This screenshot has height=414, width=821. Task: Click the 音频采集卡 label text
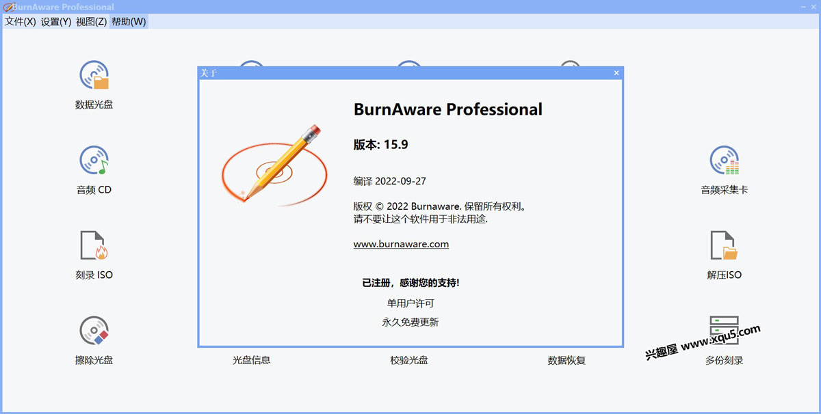click(x=725, y=190)
